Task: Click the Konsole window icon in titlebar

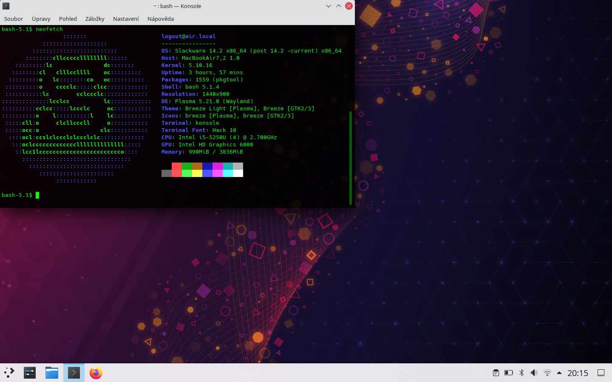Action: pyautogui.click(x=6, y=6)
